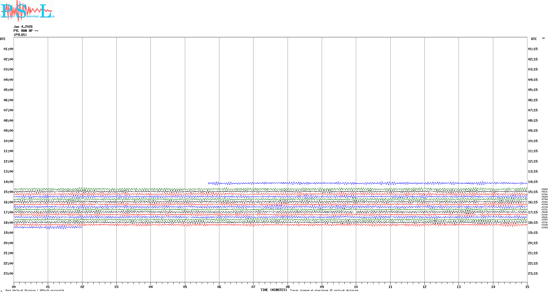Click the 01:00 hour label
Viewport: 549px width, 294px height.
tap(8, 49)
